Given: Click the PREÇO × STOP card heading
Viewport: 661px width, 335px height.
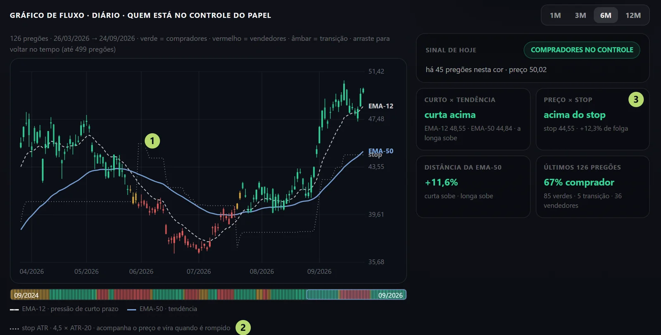Looking at the screenshot, I should [x=568, y=100].
